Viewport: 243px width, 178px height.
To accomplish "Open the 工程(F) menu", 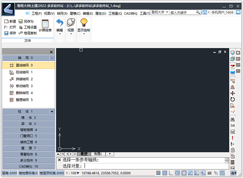I will pyautogui.click(x=36, y=14).
